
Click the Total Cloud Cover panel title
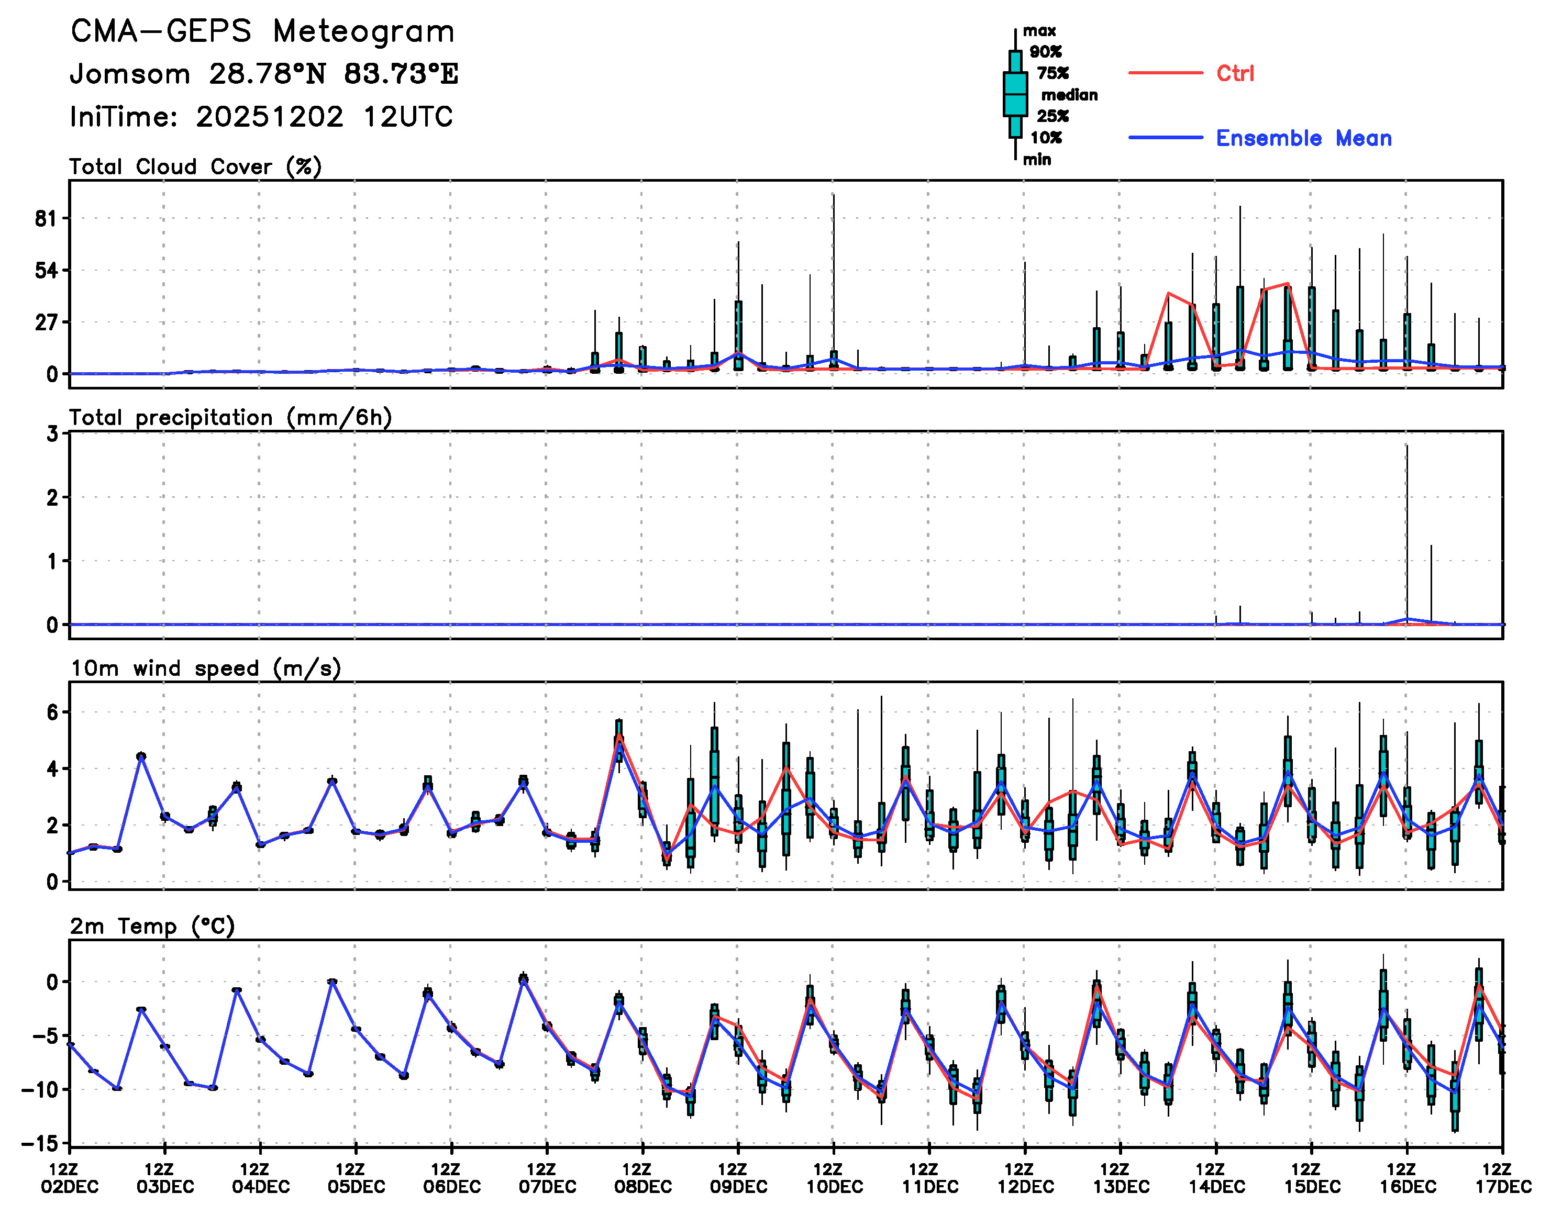196,166
